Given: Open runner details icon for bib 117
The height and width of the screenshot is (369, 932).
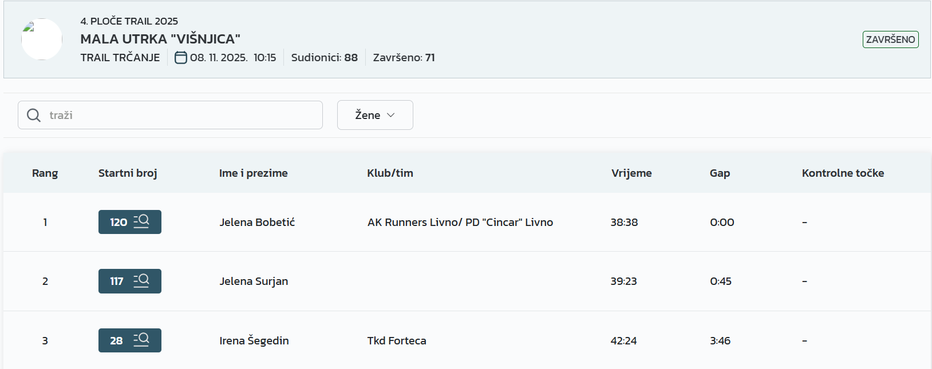Looking at the screenshot, I should (x=141, y=281).
